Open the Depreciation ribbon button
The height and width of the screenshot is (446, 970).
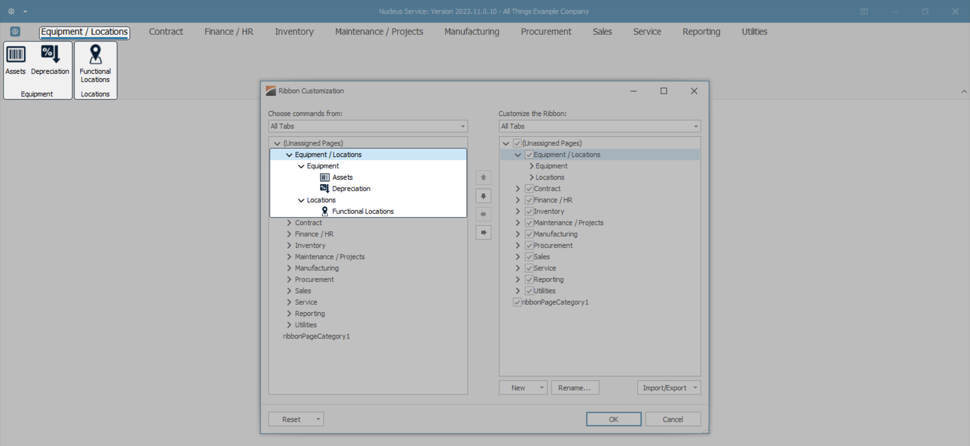pyautogui.click(x=50, y=61)
